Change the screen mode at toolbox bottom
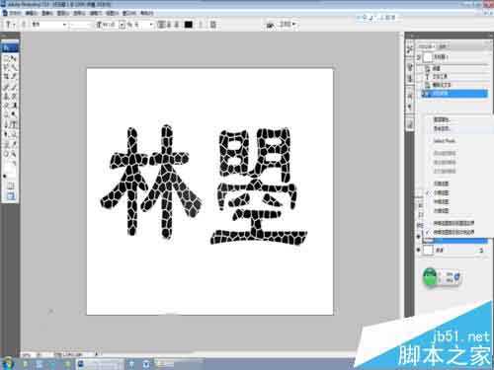494x370 pixels. point(10,196)
